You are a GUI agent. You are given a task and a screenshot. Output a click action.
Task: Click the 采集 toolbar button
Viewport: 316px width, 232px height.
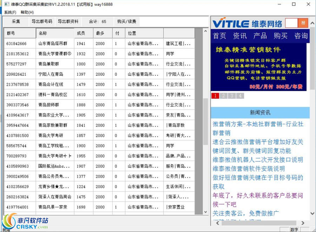click(15, 21)
